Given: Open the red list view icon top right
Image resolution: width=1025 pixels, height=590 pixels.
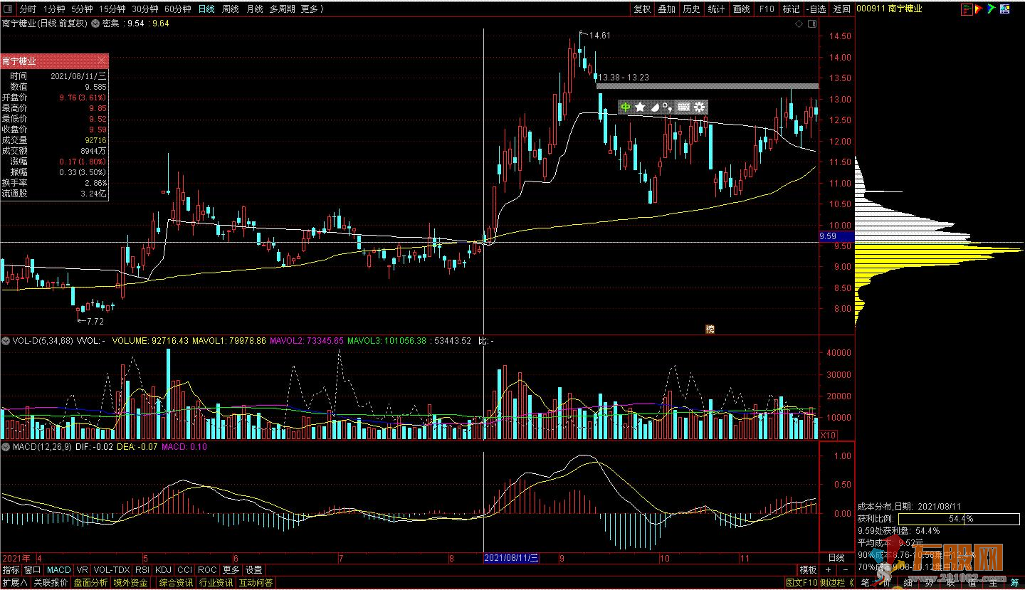Looking at the screenshot, I should [967, 9].
